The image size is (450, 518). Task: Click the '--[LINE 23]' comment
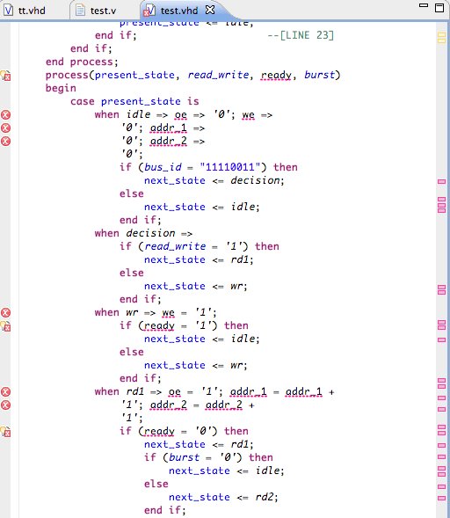[x=301, y=35]
